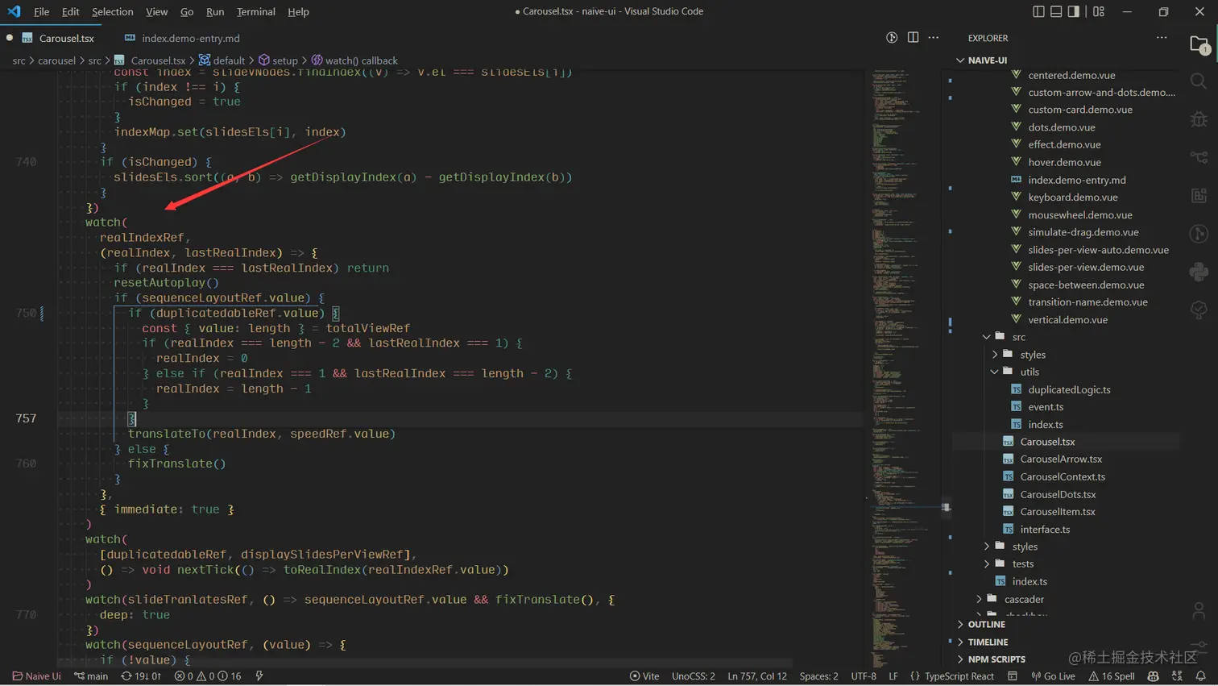Open the Search view in the activity bar
Viewport: 1218px width, 686px height.
(1199, 81)
